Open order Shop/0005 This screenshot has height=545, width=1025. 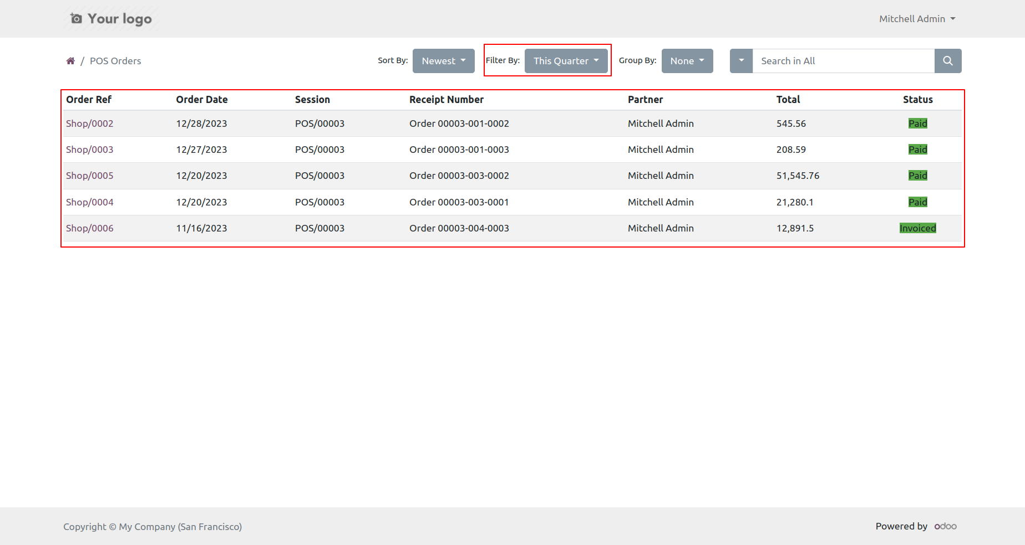tap(90, 176)
